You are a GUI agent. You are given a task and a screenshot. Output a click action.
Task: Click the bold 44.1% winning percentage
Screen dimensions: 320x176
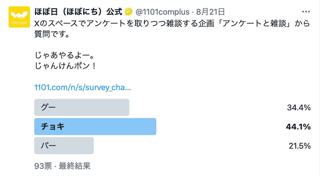pyautogui.click(x=298, y=127)
